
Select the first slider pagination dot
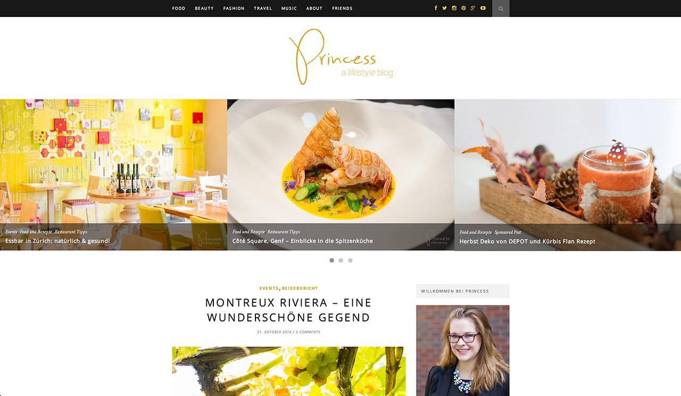click(332, 260)
